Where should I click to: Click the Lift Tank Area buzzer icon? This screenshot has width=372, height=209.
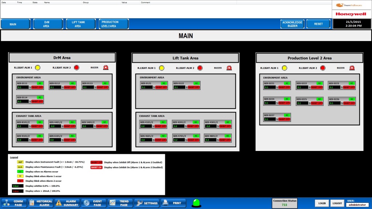point(229,68)
